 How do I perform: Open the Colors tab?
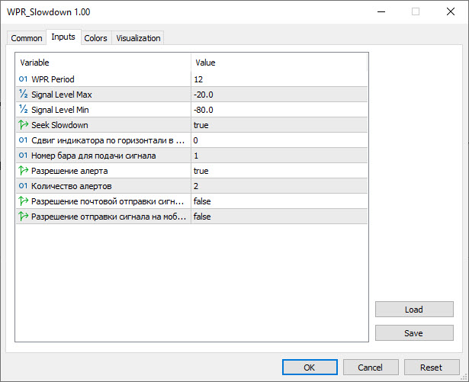(95, 38)
